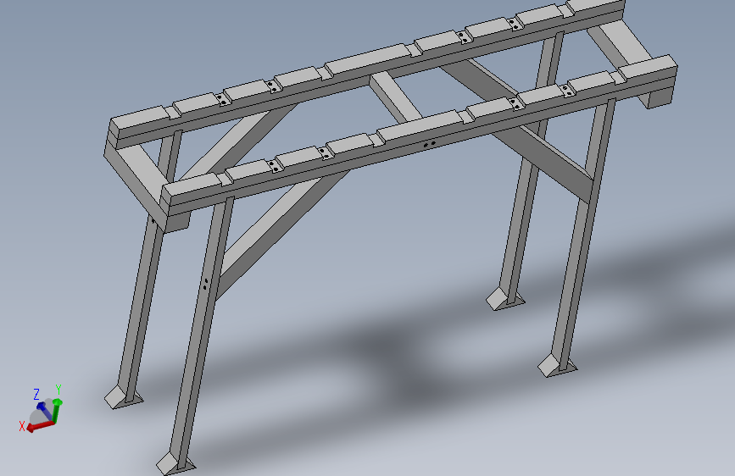
Task: Click the green Y axis of the orientation triad
Action: (x=56, y=410)
